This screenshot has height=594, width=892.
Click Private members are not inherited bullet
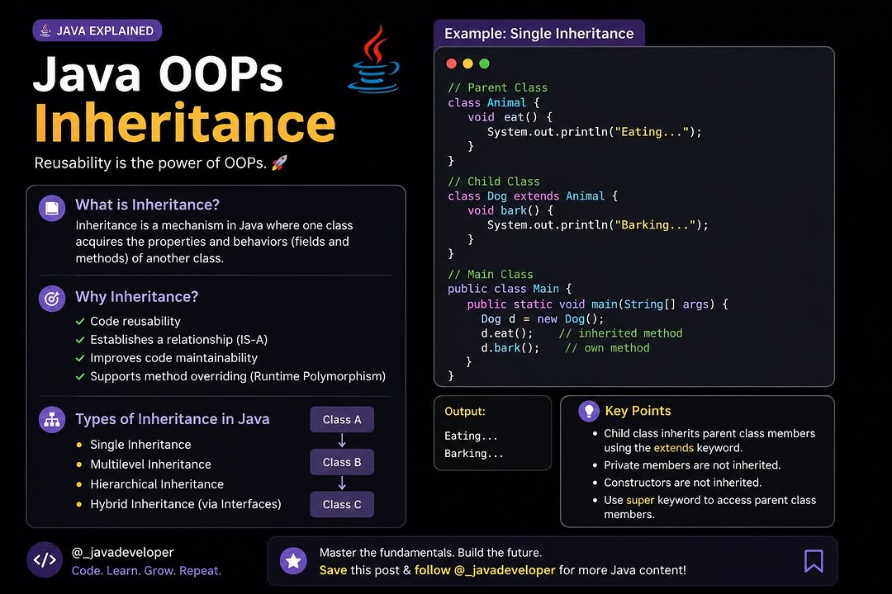[x=692, y=465]
